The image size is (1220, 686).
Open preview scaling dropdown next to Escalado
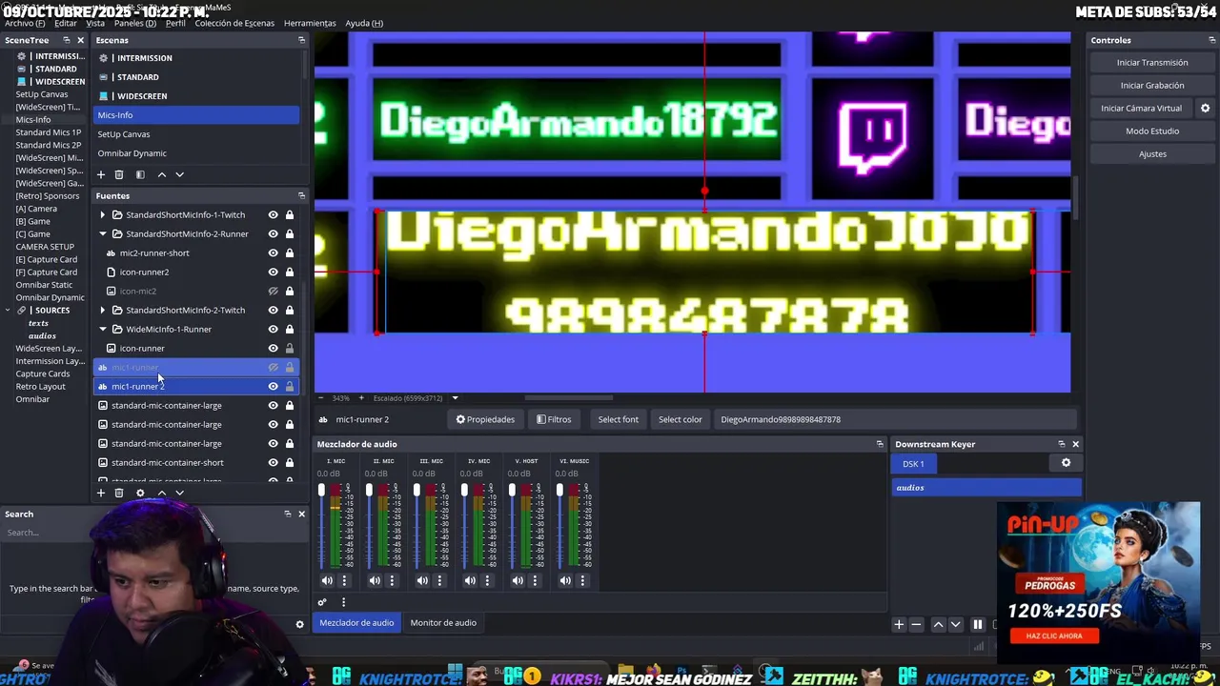pos(455,397)
